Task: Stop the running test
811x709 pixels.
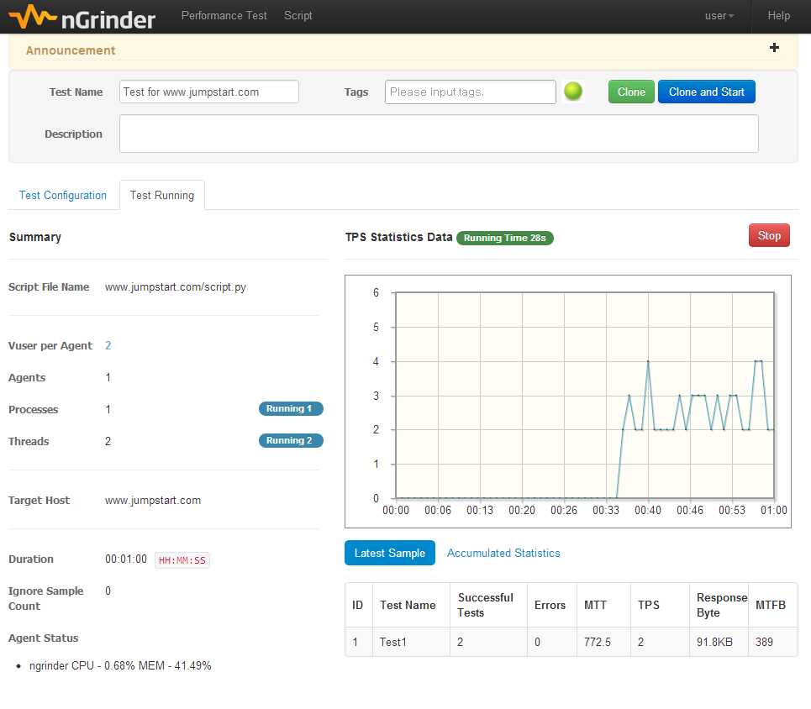Action: click(x=768, y=235)
